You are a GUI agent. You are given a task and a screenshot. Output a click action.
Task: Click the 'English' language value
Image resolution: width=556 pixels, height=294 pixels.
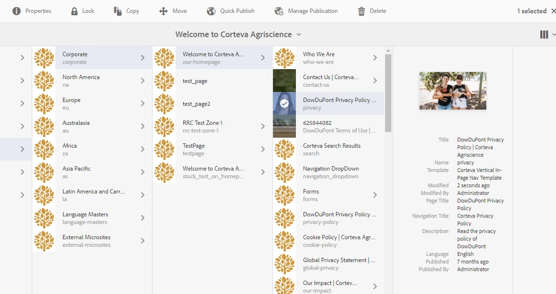coord(465,254)
